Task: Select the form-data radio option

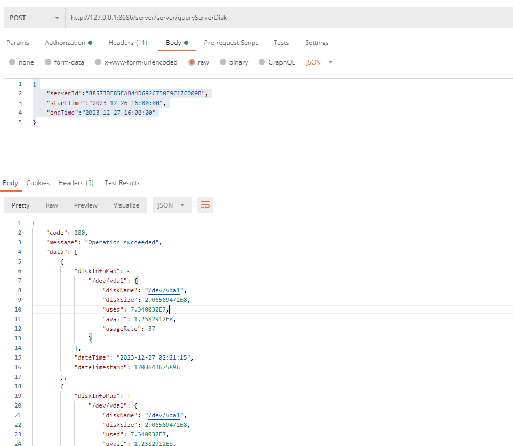Action: point(49,62)
